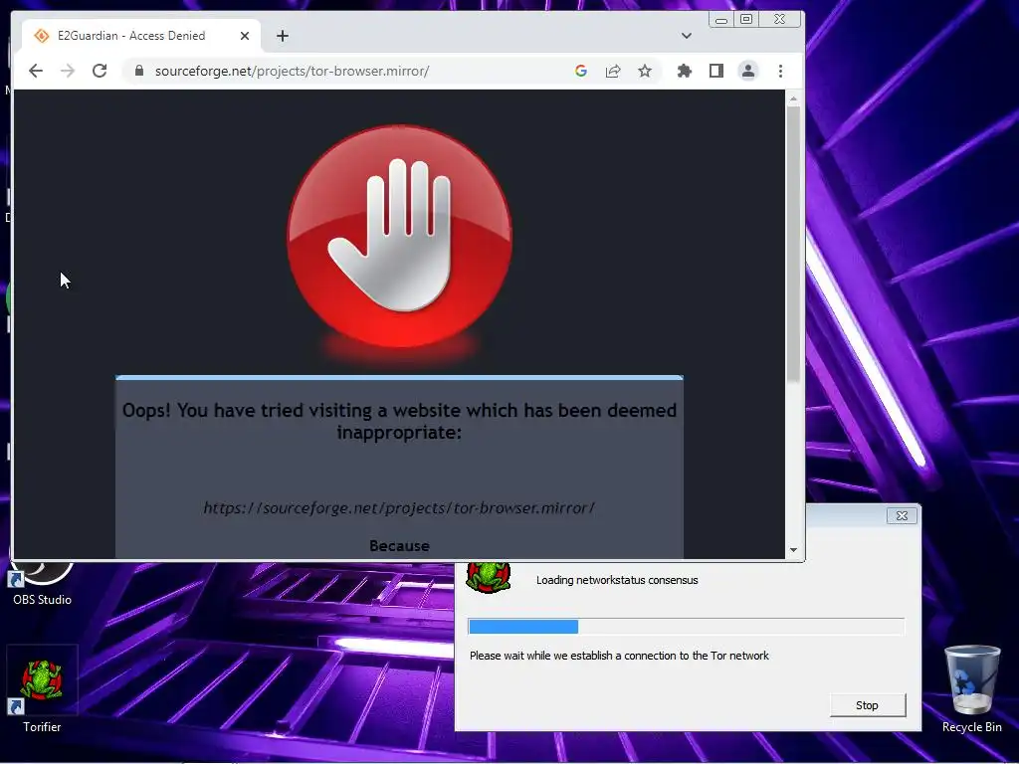Close the Chrome browser window
Image resolution: width=1019 pixels, height=764 pixels.
coord(779,20)
